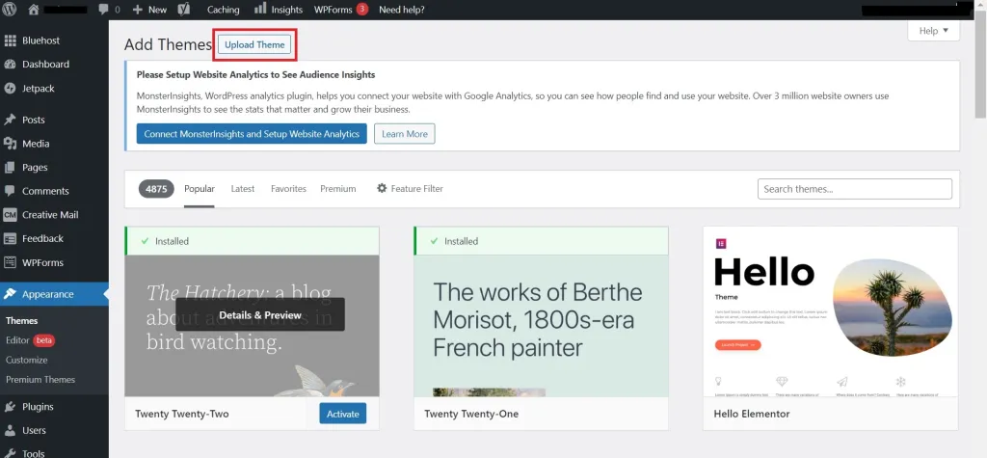This screenshot has width=987, height=458.
Task: Switch to the Premium themes tab
Action: (338, 188)
